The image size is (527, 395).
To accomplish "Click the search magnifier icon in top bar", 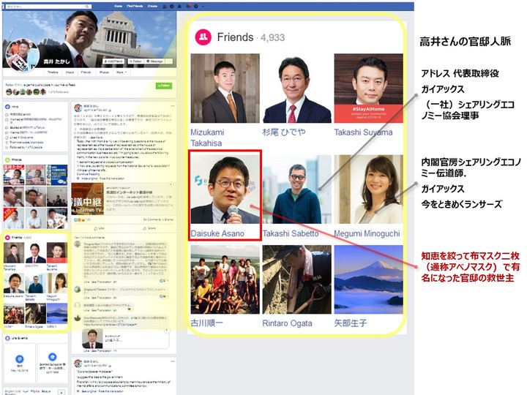I will pyautogui.click(x=87, y=7).
